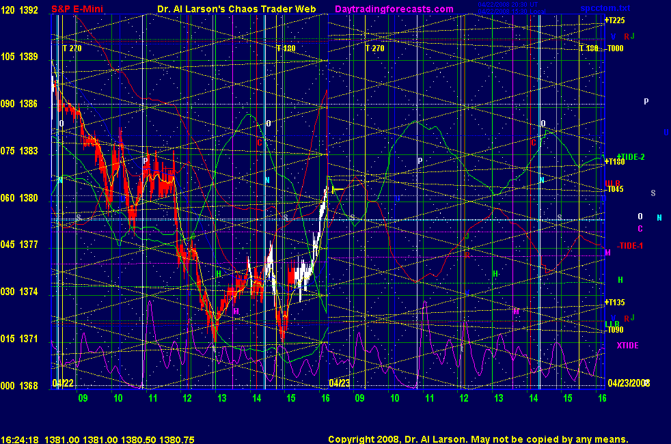Click the '16:24:18' clock readout

click(20, 440)
